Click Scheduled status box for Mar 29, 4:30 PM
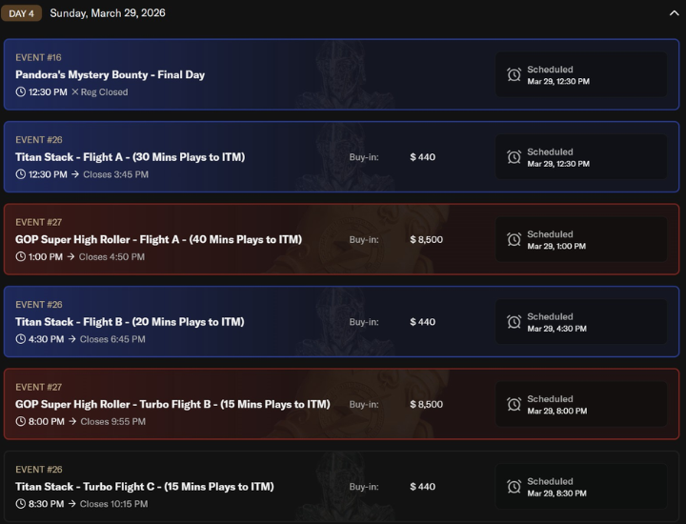The image size is (686, 524). pos(580,322)
